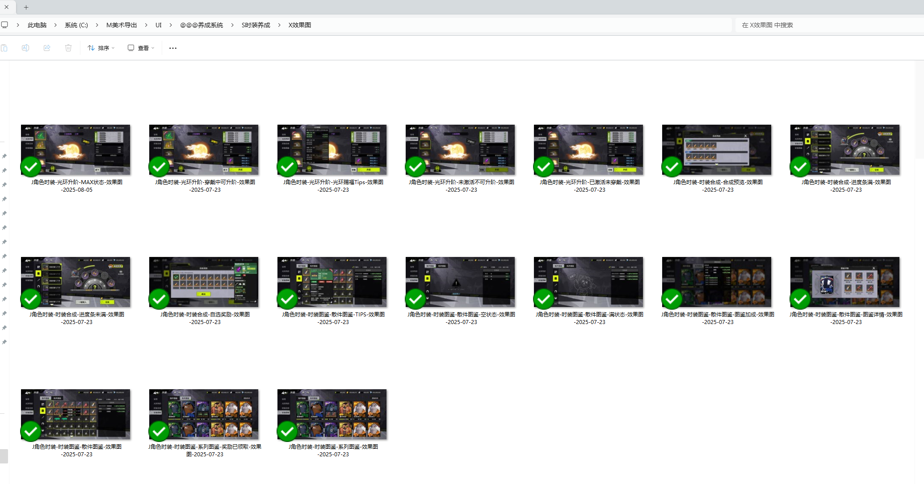Click the new tab plus button

point(26,7)
